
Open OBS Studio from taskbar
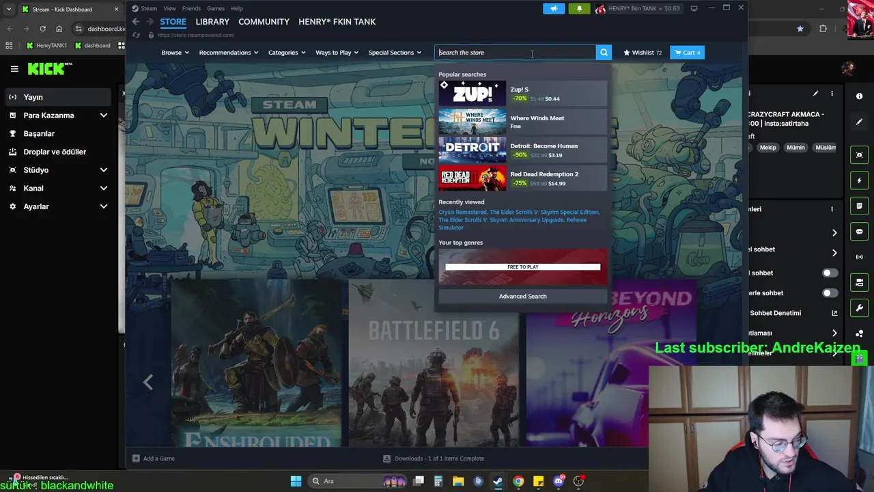point(578,481)
